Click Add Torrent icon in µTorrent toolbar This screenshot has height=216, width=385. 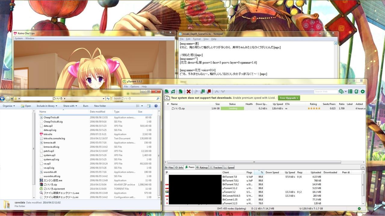pyautogui.click(x=166, y=92)
